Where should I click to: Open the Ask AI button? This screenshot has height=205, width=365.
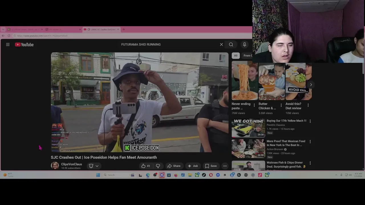pos(192,166)
